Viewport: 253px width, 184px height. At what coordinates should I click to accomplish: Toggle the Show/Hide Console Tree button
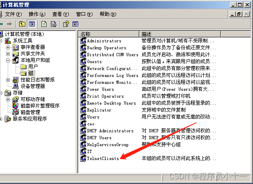point(32,24)
